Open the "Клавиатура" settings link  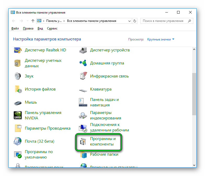[x=101, y=89]
